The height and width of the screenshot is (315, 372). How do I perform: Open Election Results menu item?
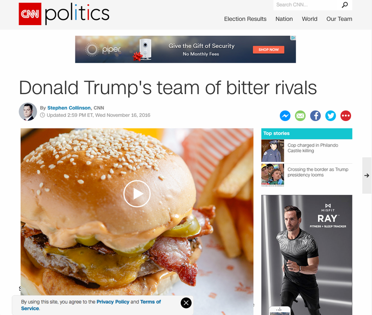pos(246,19)
